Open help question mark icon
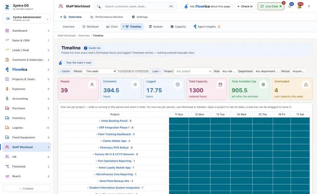This screenshot has height=194, width=317. [309, 7]
